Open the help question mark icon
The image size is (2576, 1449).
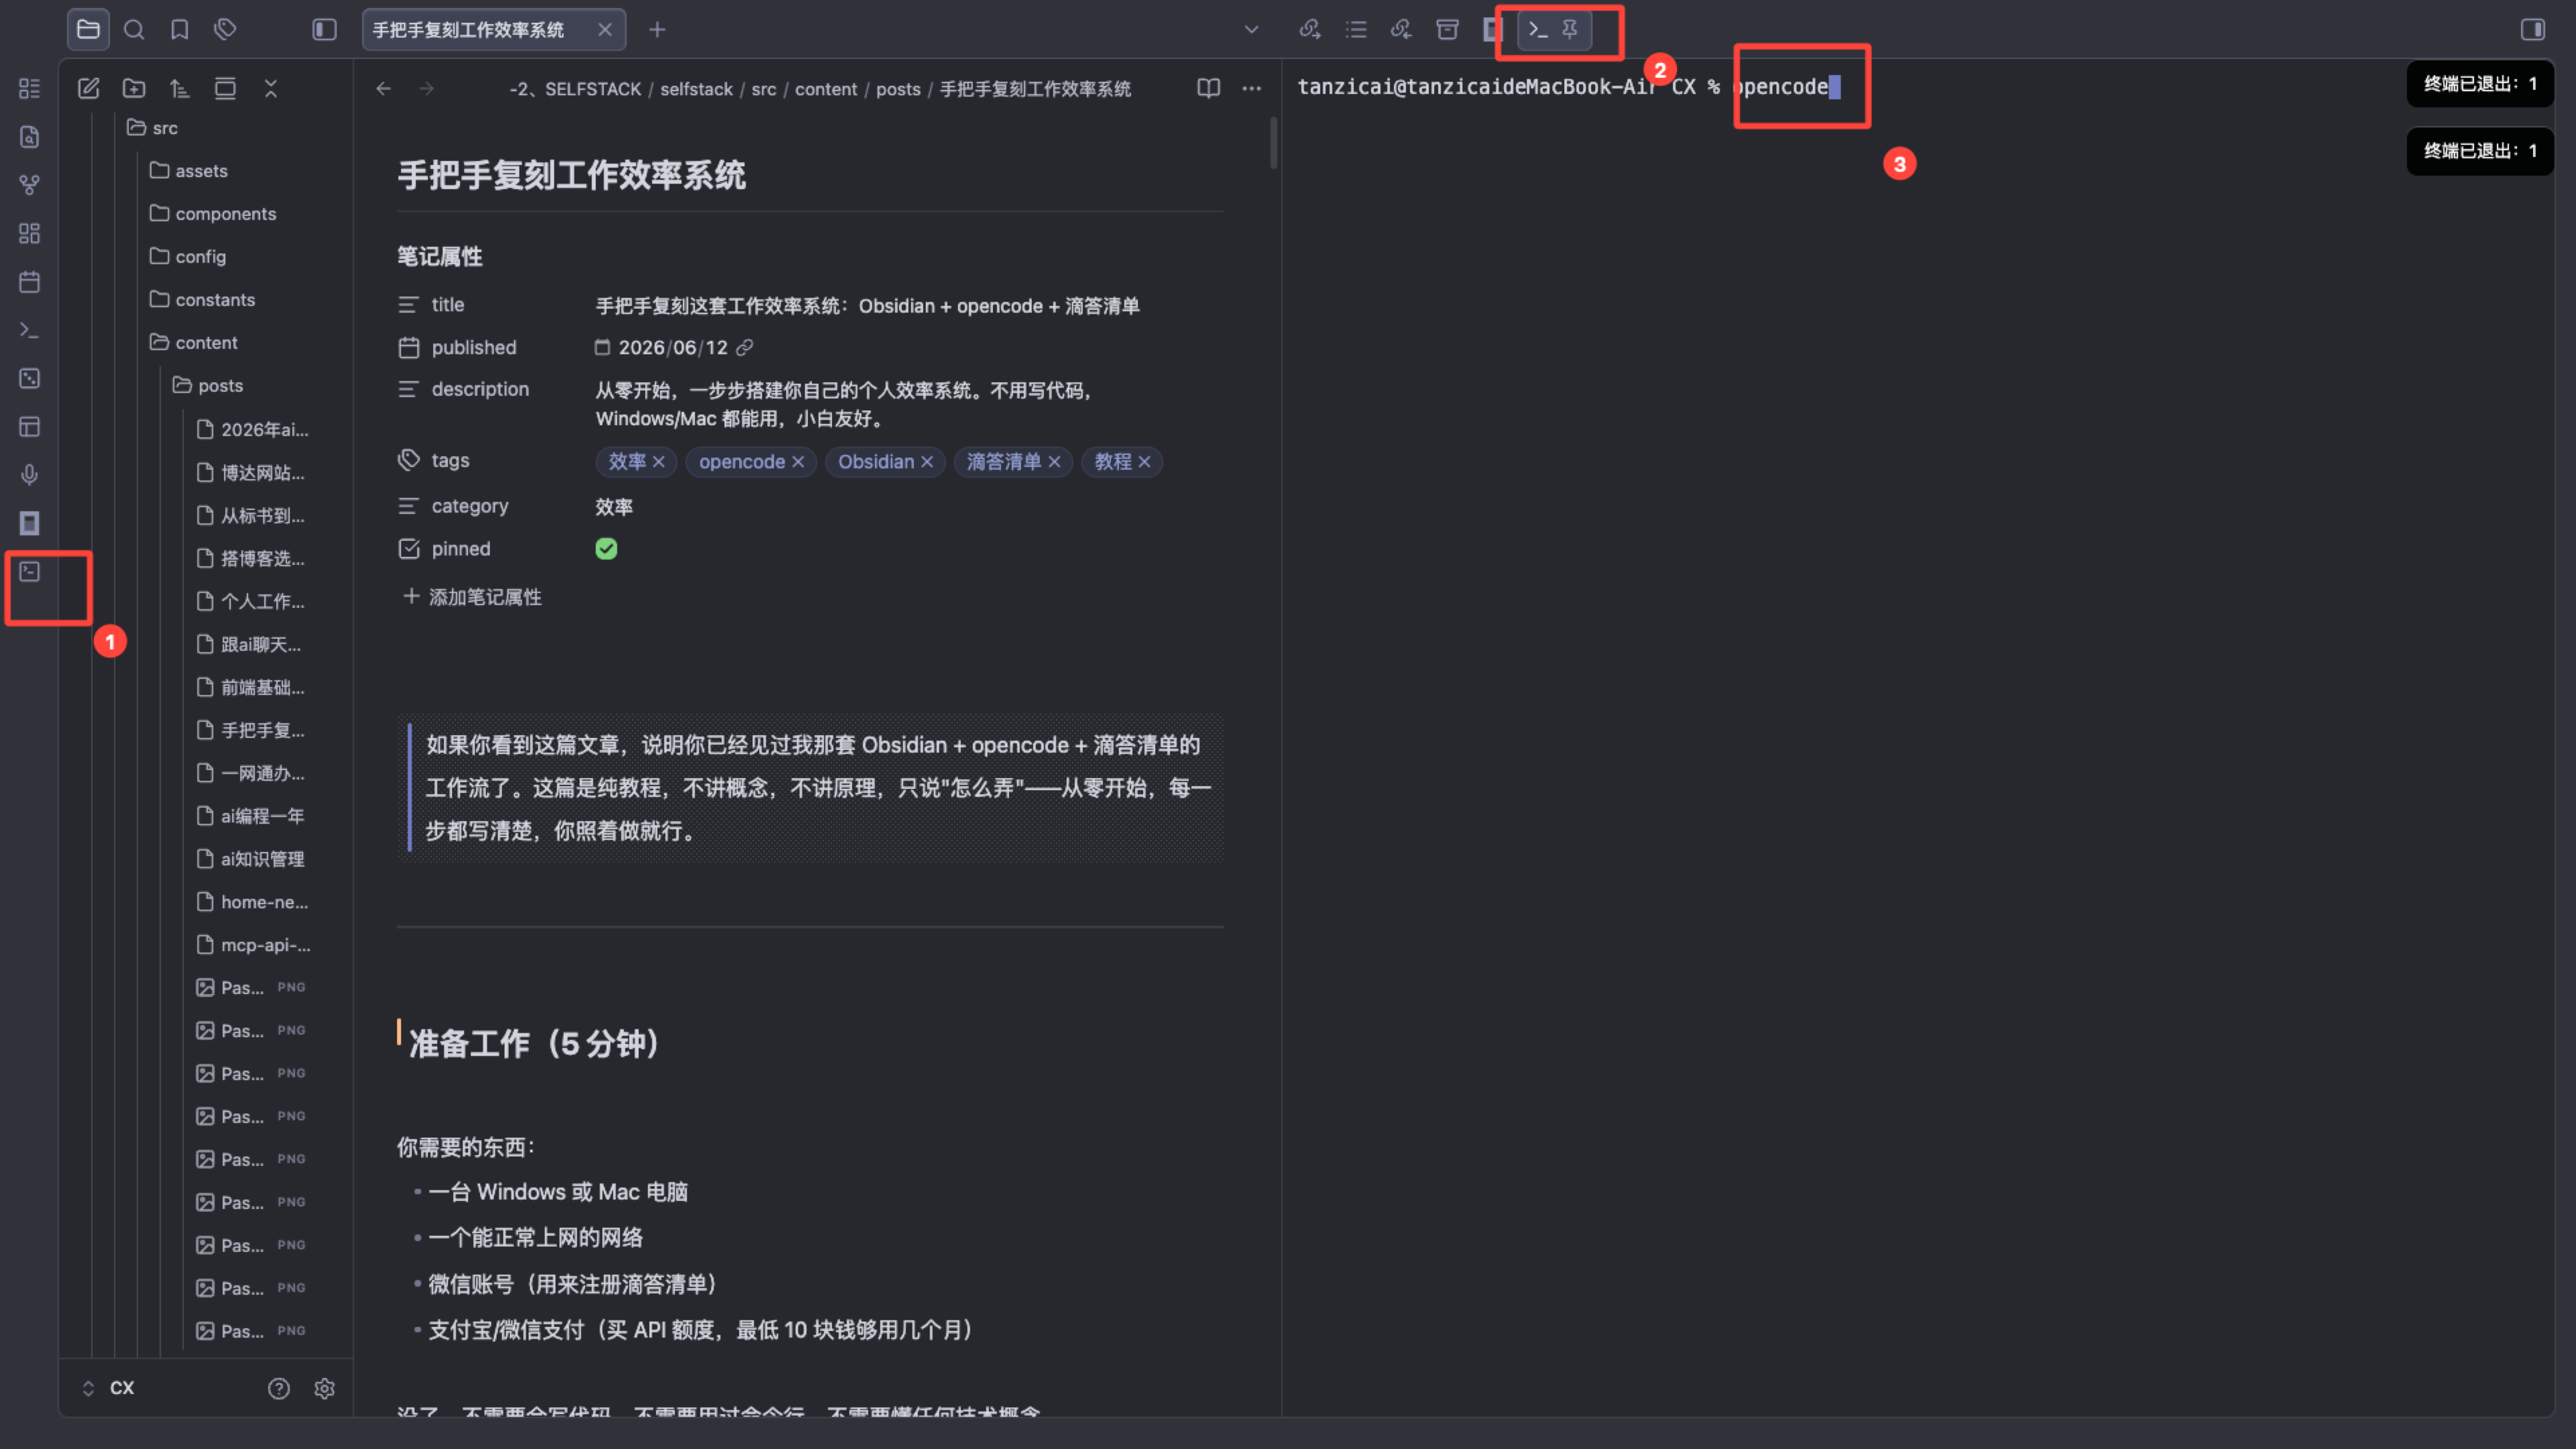point(279,1388)
